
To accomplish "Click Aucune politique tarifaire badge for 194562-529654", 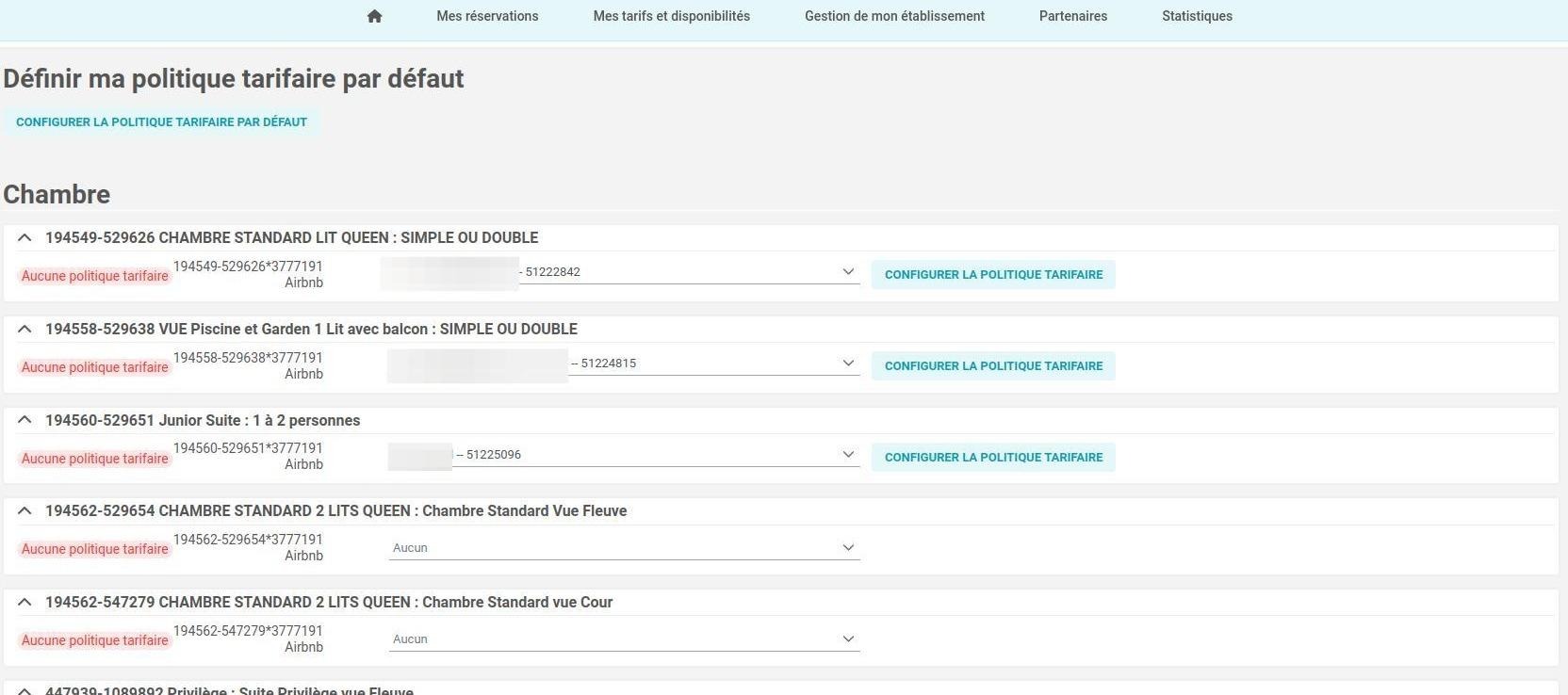I will coord(95,549).
